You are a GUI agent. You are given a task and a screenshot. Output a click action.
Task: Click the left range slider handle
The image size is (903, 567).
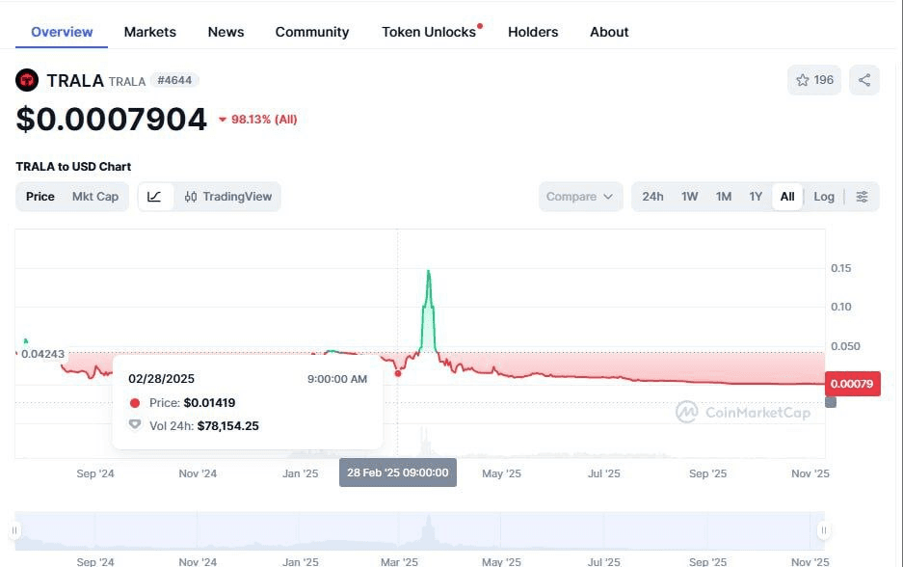coord(15,530)
